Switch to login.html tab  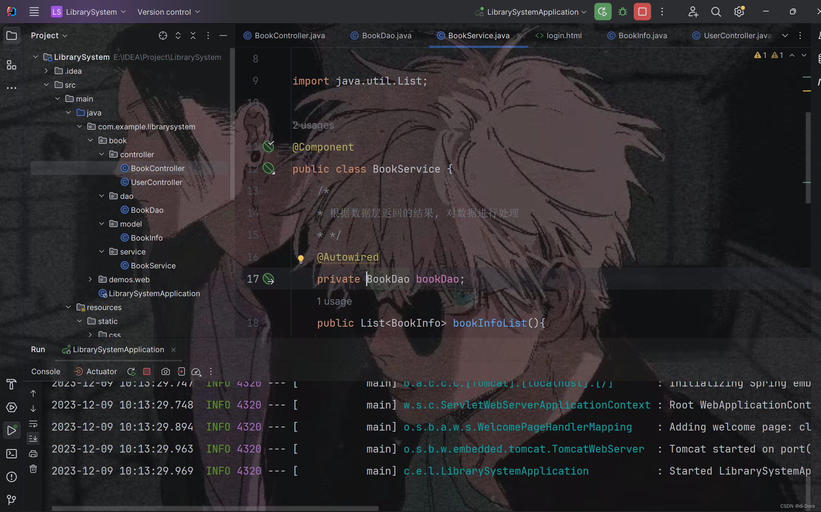pos(558,36)
